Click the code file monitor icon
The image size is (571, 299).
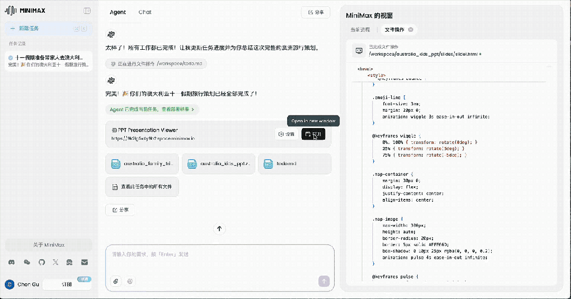pyautogui.click(x=359, y=51)
